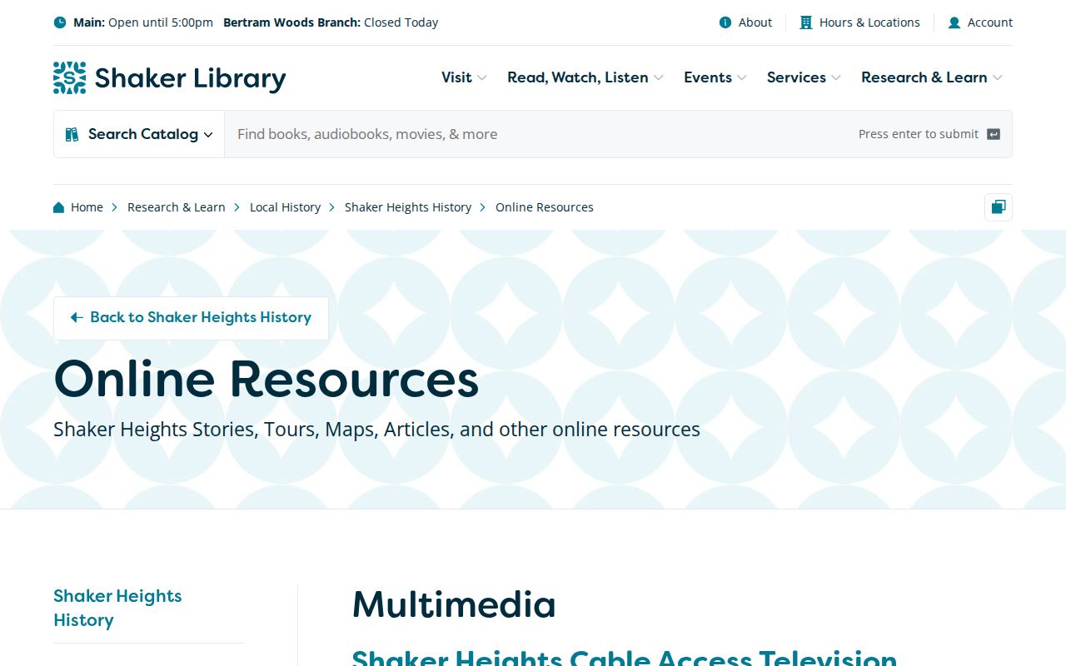Open Shaker Heights History sidebar link
The image size is (1066, 666).
117,608
